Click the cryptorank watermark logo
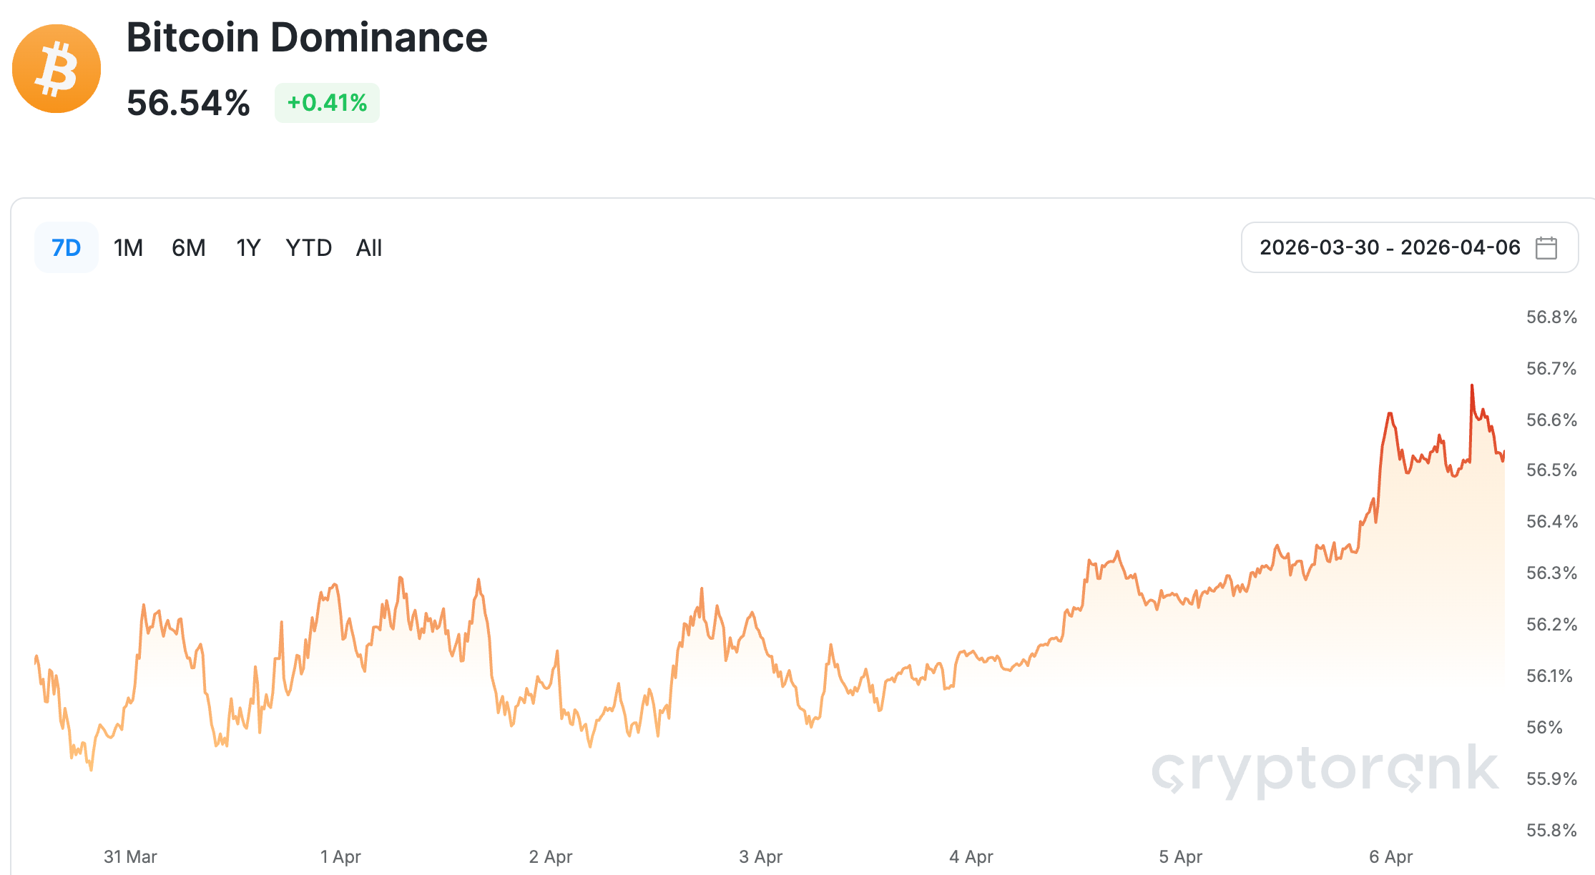Image resolution: width=1595 pixels, height=875 pixels. pyautogui.click(x=1324, y=770)
